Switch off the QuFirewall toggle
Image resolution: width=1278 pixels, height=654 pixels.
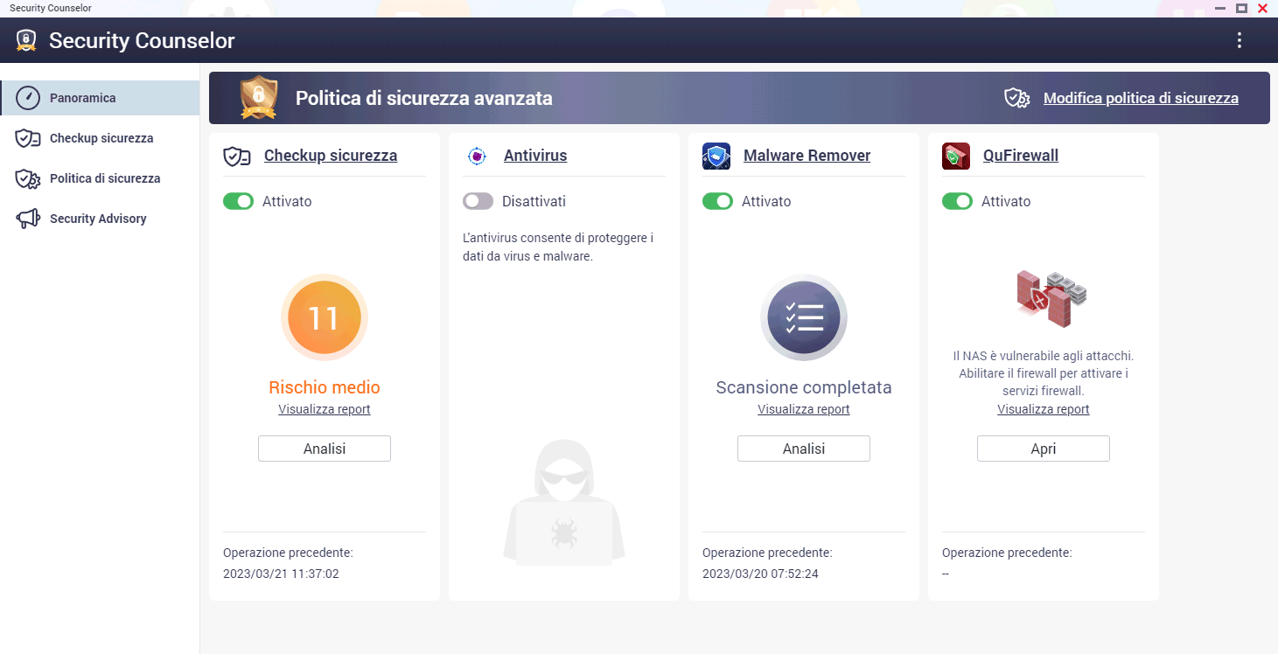click(x=957, y=201)
